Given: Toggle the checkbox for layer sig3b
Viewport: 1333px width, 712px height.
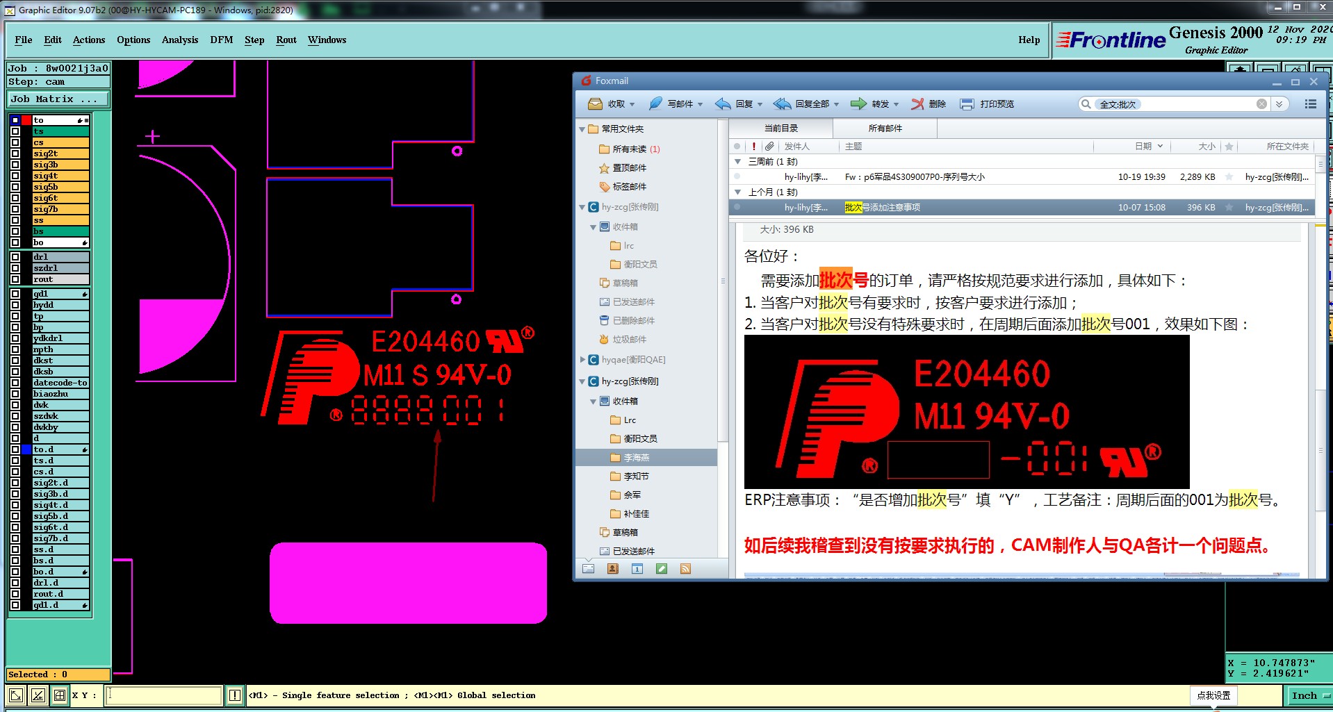Looking at the screenshot, I should coord(15,165).
